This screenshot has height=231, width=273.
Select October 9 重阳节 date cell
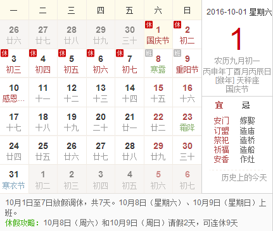(x=187, y=64)
